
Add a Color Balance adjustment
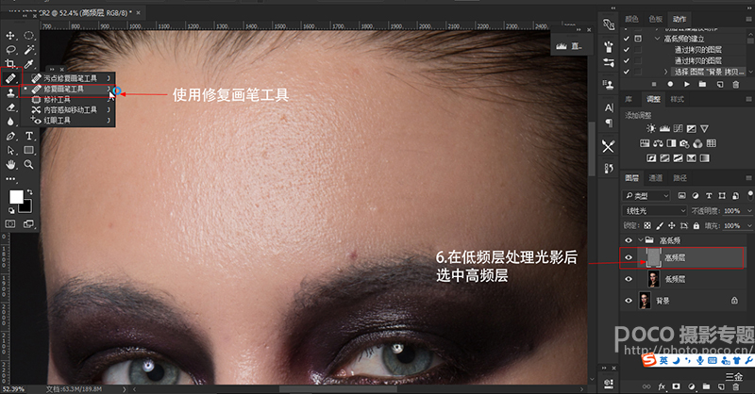[658, 143]
